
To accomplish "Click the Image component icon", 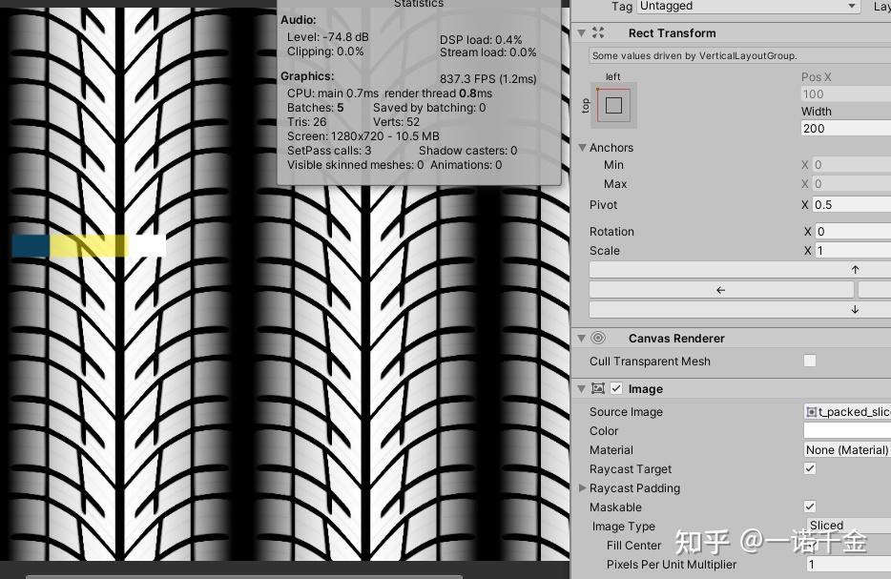I will pyautogui.click(x=599, y=388).
